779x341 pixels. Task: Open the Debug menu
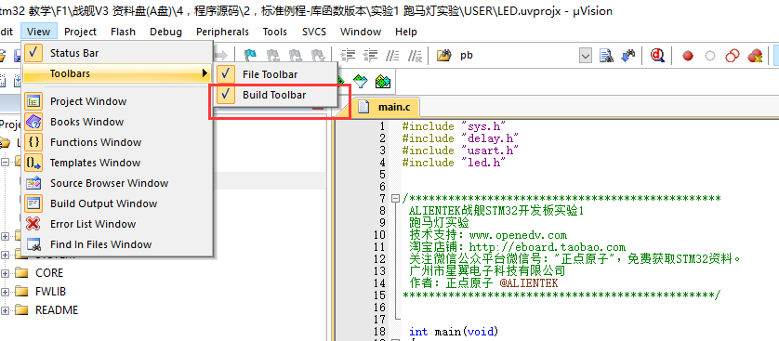(x=166, y=32)
